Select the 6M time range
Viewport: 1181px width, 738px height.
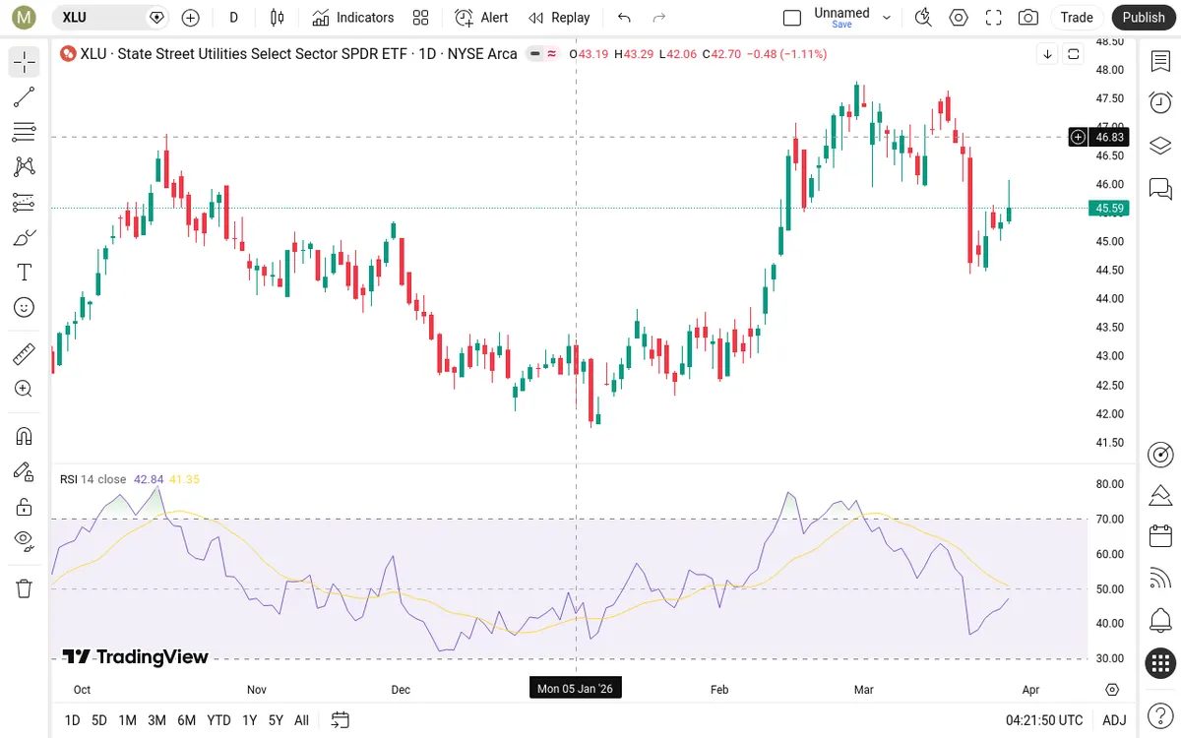[x=186, y=720]
